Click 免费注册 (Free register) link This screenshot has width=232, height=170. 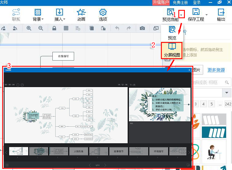pos(180,2)
